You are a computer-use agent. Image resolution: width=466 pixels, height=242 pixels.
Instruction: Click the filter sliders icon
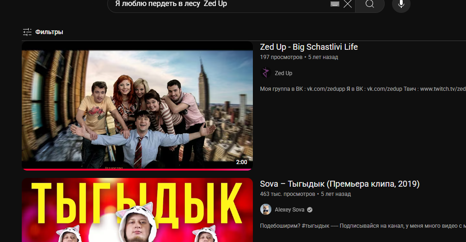coord(27,32)
